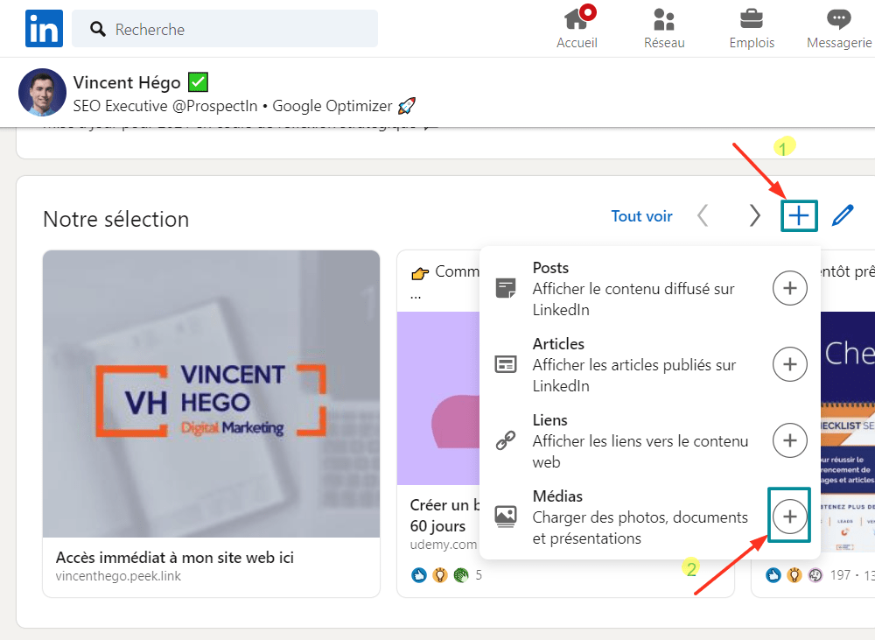Click the disabled left carousel chevron
Image resolution: width=875 pixels, height=640 pixels.
(703, 215)
